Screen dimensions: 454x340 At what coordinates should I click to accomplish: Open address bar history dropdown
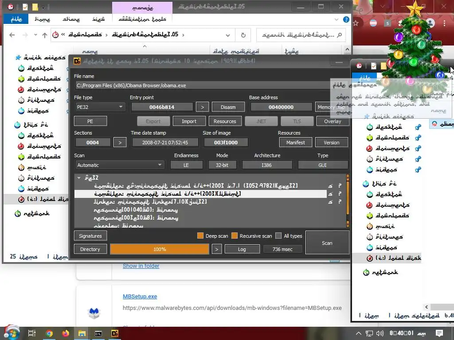[228, 35]
